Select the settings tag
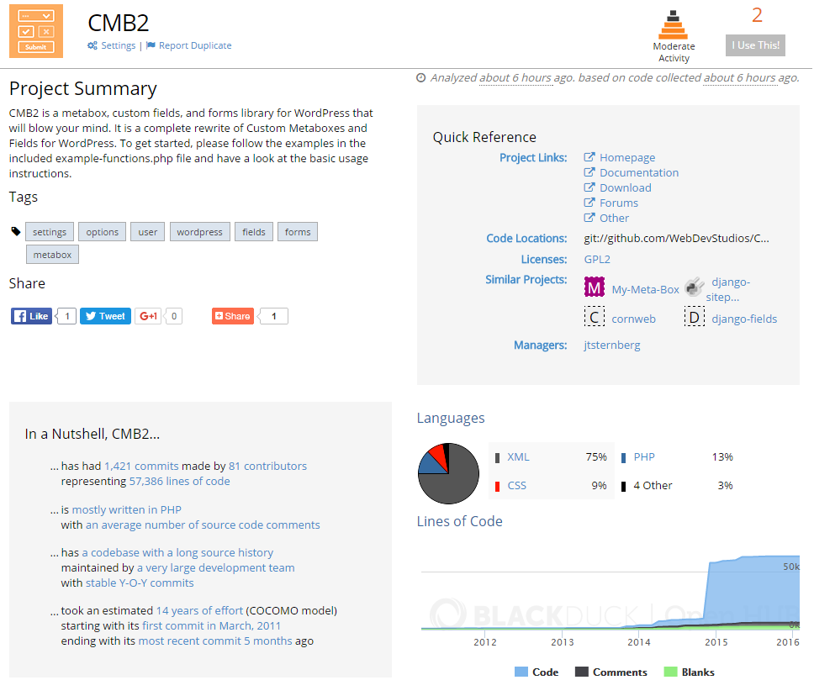The height and width of the screenshot is (696, 814). [x=50, y=232]
